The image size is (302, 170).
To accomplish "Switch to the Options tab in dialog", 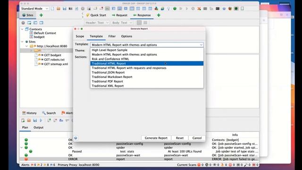I will tap(126, 36).
